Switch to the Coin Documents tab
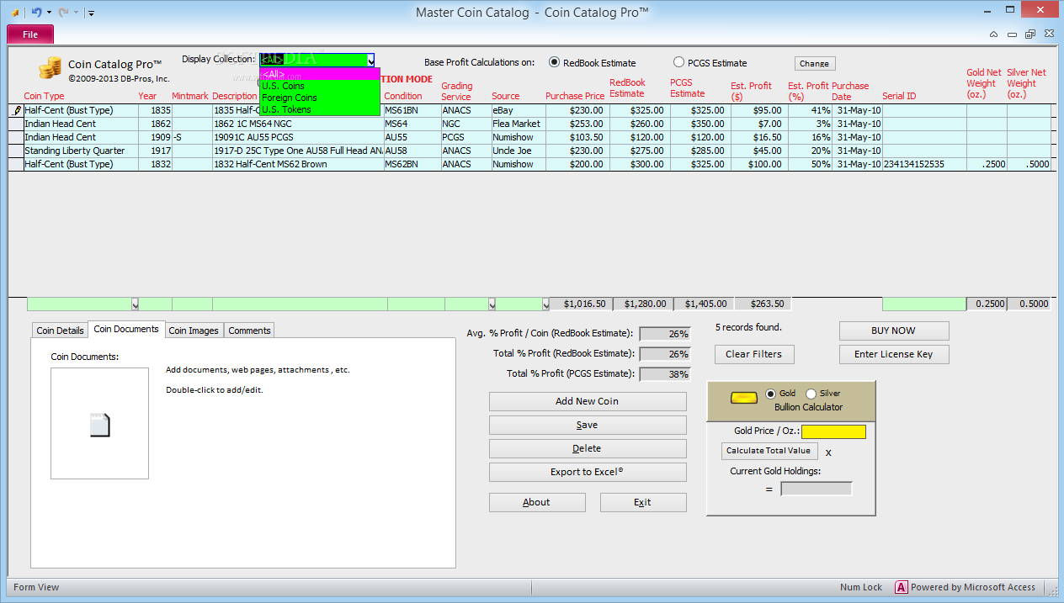The image size is (1064, 603). (x=126, y=329)
